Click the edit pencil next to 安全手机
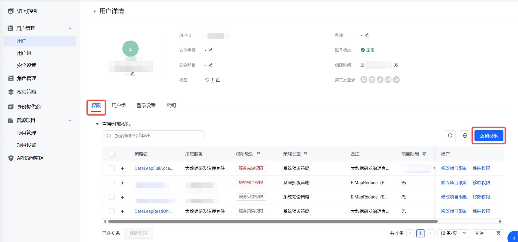The width and height of the screenshot is (518, 242). pyautogui.click(x=211, y=50)
